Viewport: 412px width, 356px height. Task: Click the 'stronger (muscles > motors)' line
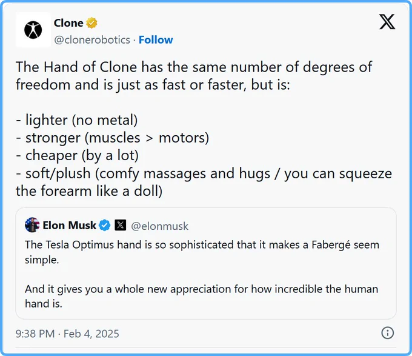tap(113, 138)
